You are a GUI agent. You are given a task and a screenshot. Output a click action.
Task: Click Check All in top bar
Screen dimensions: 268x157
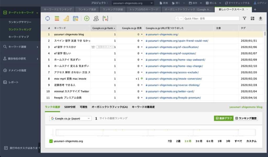tap(237, 3)
